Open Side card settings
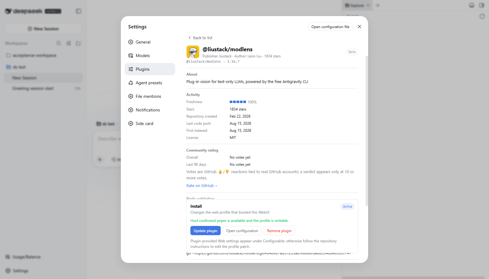The width and height of the screenshot is (489, 279). click(x=150, y=123)
